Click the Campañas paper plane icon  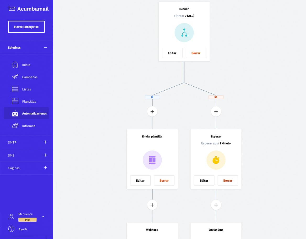tap(15, 77)
